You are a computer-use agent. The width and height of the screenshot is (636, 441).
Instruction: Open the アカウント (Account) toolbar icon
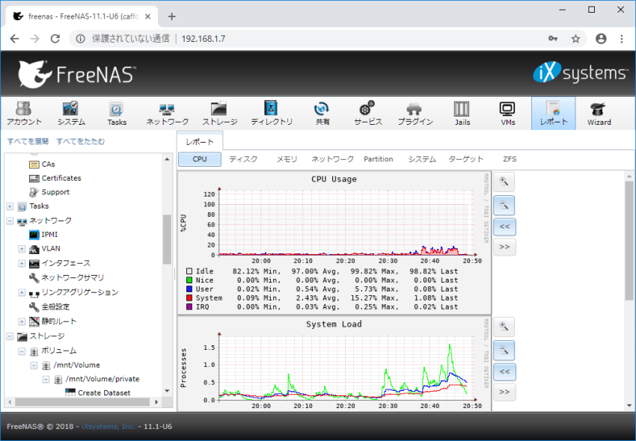tap(24, 113)
